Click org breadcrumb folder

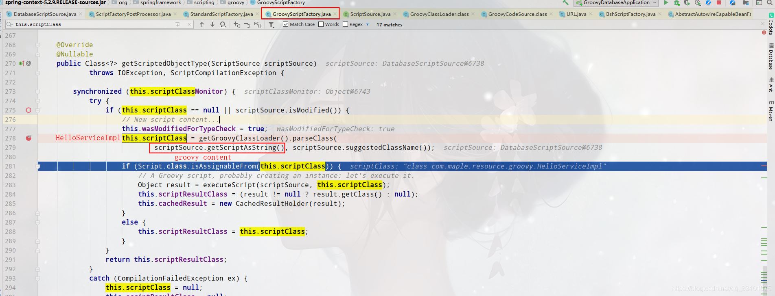119,2
